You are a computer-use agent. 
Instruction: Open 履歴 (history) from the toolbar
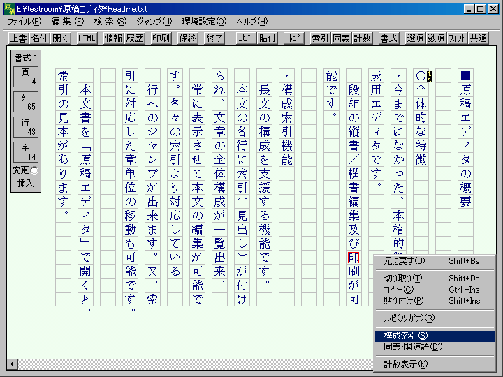click(135, 38)
